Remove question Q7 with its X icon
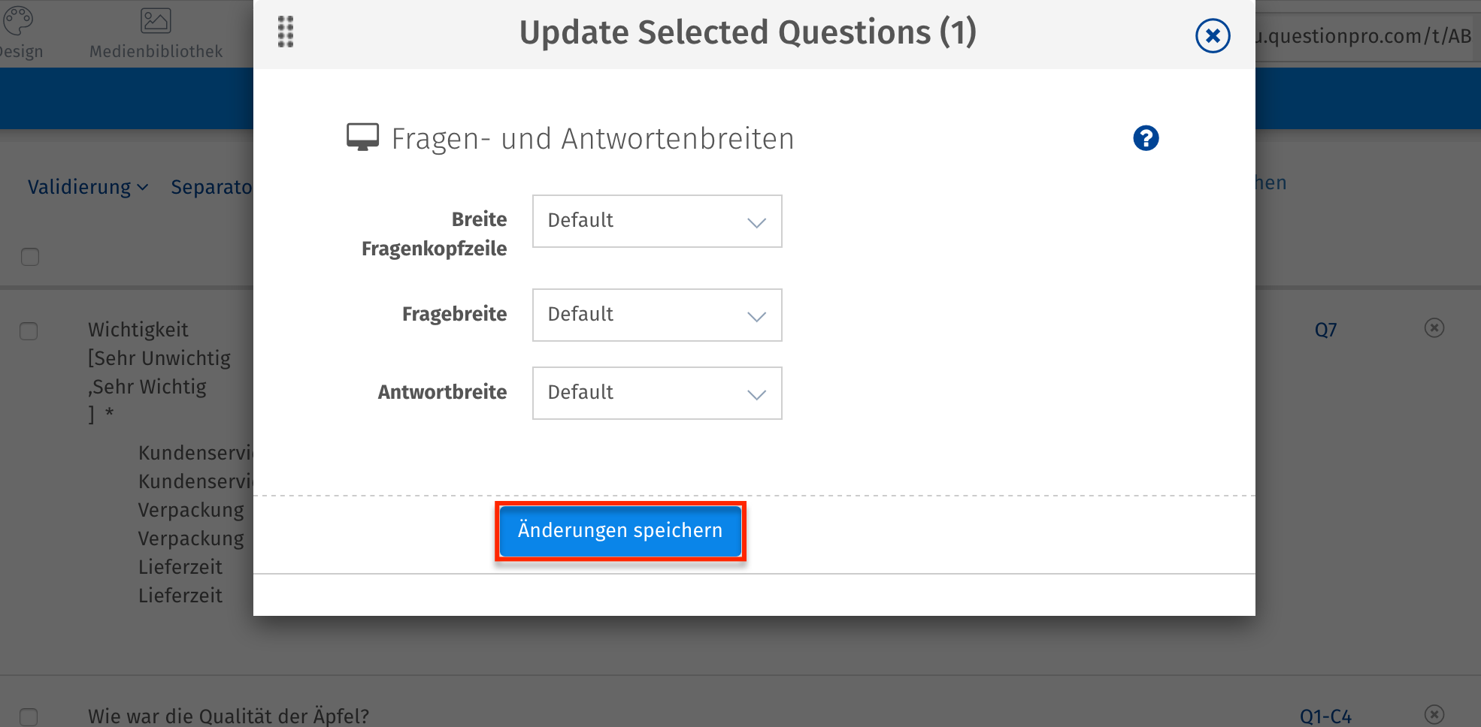 click(1434, 328)
